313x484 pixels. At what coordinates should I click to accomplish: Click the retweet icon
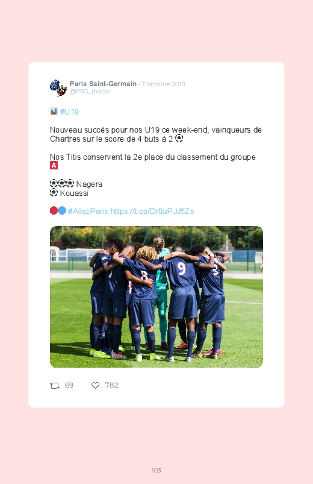tap(55, 386)
